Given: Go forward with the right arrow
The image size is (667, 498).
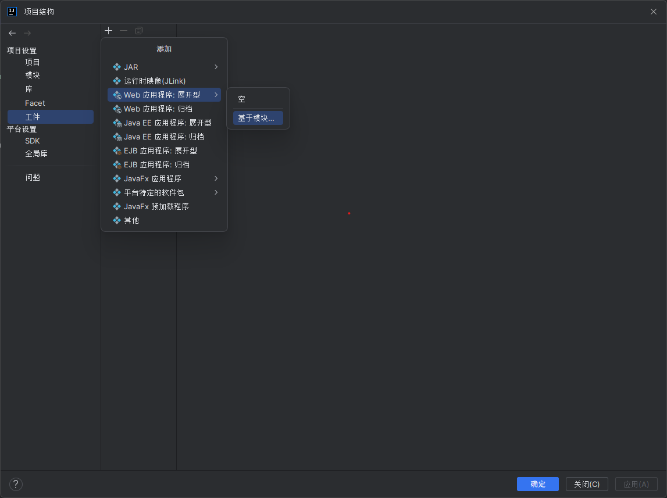Looking at the screenshot, I should pos(27,33).
